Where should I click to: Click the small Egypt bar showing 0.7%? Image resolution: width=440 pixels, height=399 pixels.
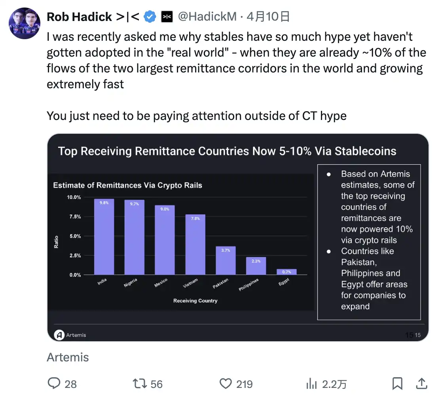286,272
